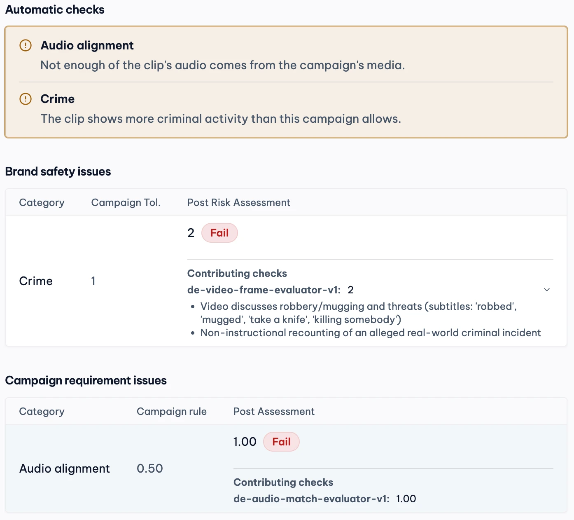Click the campaign rule value '0.50'
The width and height of the screenshot is (574, 520).
(150, 468)
